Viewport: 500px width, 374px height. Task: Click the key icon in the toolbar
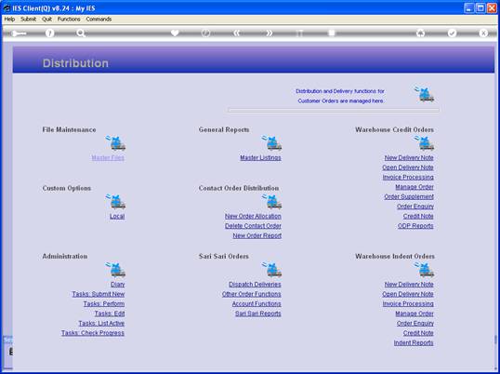click(19, 33)
